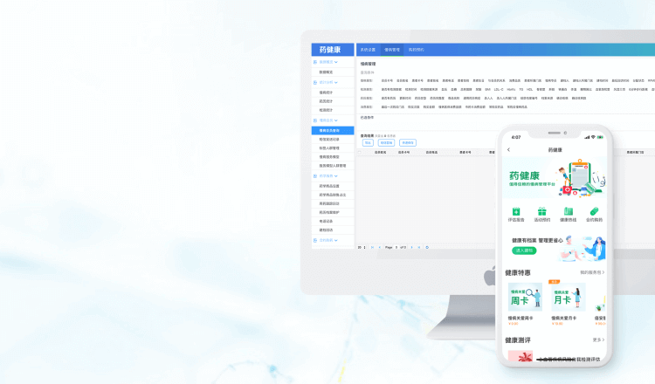Tap the back arrow in phone header

[x=509, y=150]
